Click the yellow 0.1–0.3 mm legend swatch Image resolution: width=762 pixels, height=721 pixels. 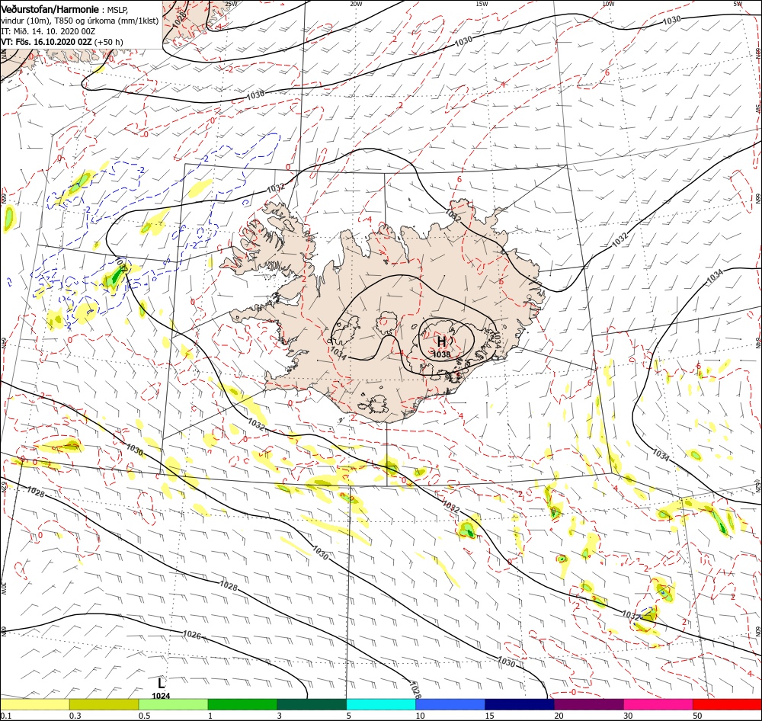(x=34, y=704)
